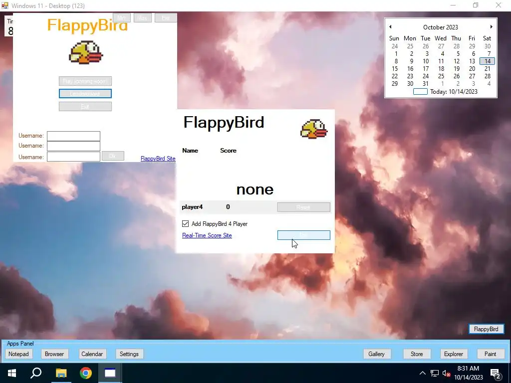Image resolution: width=511 pixels, height=383 pixels.
Task: Launch Google Chrome from the taskbar
Action: (x=86, y=373)
